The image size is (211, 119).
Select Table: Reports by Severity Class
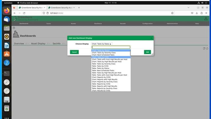111,88
